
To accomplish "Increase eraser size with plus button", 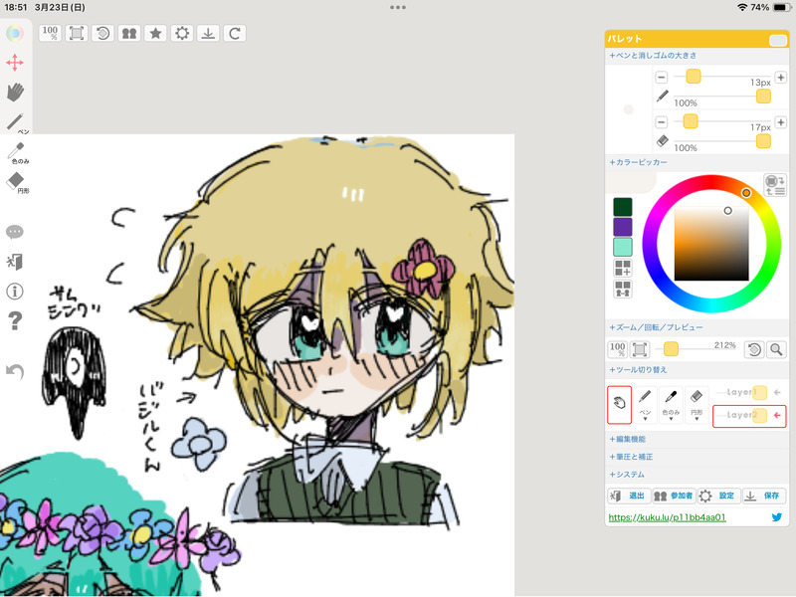I will 781,121.
